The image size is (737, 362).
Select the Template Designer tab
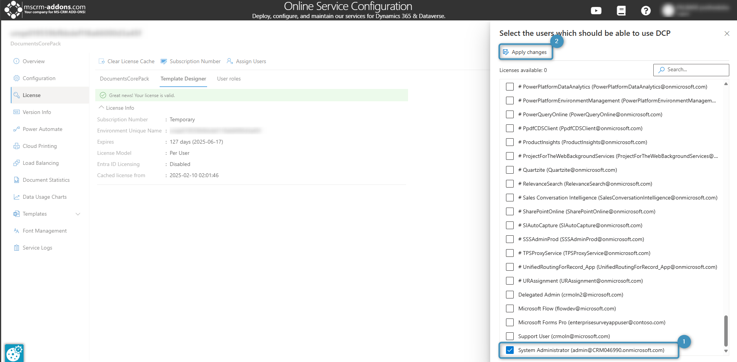point(183,79)
